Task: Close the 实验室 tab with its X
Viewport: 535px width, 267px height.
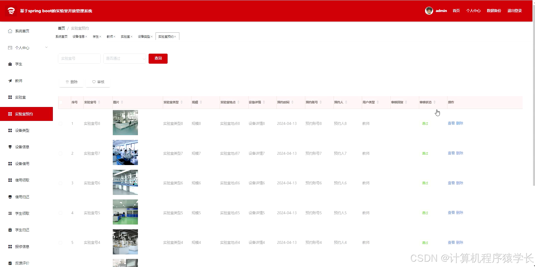Action: point(132,37)
